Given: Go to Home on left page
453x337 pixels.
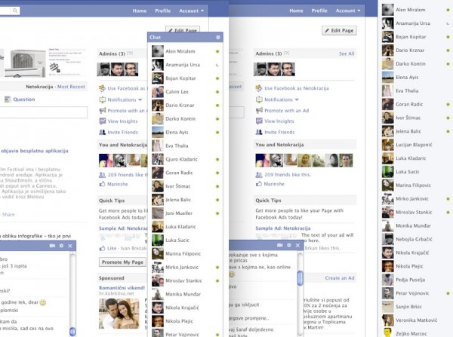Looking at the screenshot, I should pyautogui.click(x=140, y=11).
